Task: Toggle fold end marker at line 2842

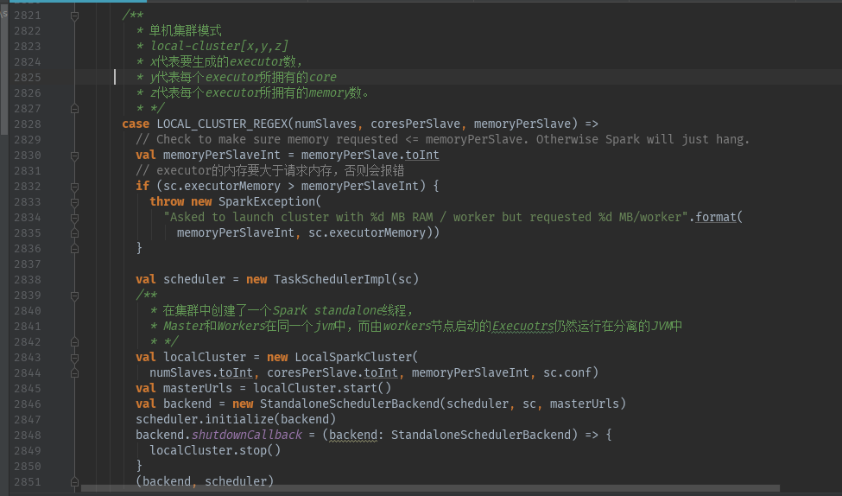Action: [x=74, y=342]
